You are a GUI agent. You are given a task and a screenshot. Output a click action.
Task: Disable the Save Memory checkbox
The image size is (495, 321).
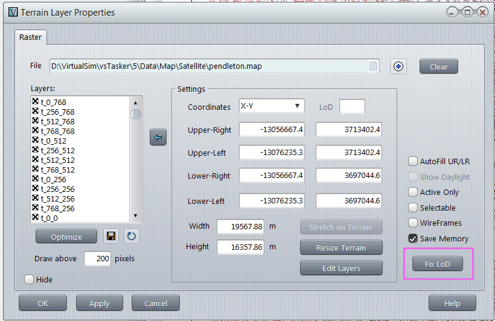coord(413,238)
